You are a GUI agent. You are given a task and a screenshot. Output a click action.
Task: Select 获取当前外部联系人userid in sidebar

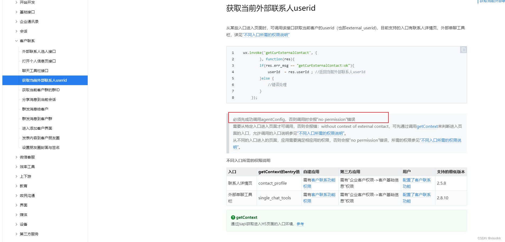tap(45, 80)
